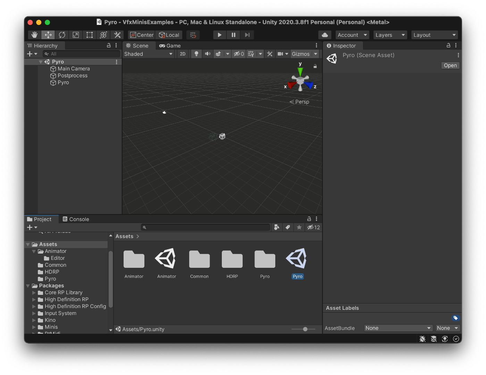Open custom editor tools icon in main toolbar
486x375 pixels.
click(117, 35)
